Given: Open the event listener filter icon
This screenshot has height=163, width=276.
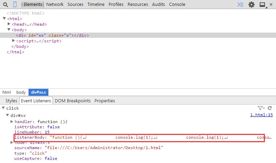Looking at the screenshot, I should pyautogui.click(x=261, y=108).
